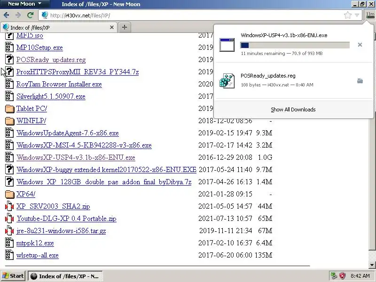376x282 pixels.
Task: Reload the page with refresh icon
Action: [30, 16]
